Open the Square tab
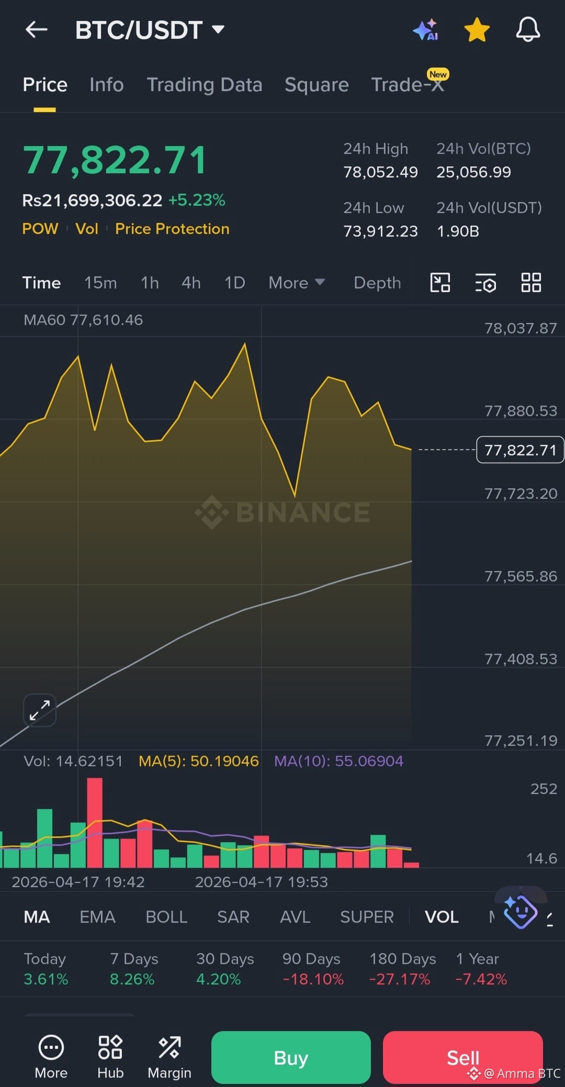The height and width of the screenshot is (1087, 565). pos(317,85)
